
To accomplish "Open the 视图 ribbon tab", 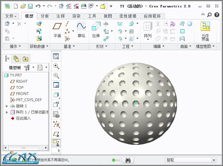I will [x=108, y=16].
